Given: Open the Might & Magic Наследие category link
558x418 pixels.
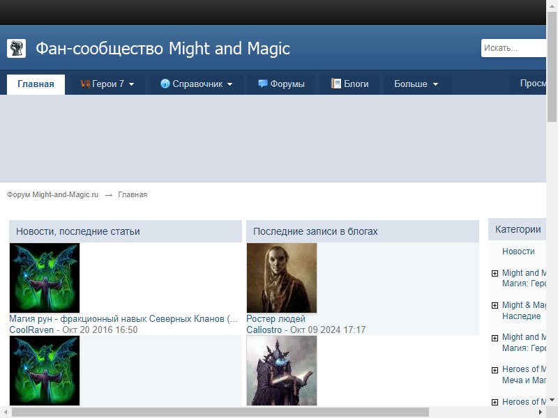Looking at the screenshot, I should tap(524, 311).
